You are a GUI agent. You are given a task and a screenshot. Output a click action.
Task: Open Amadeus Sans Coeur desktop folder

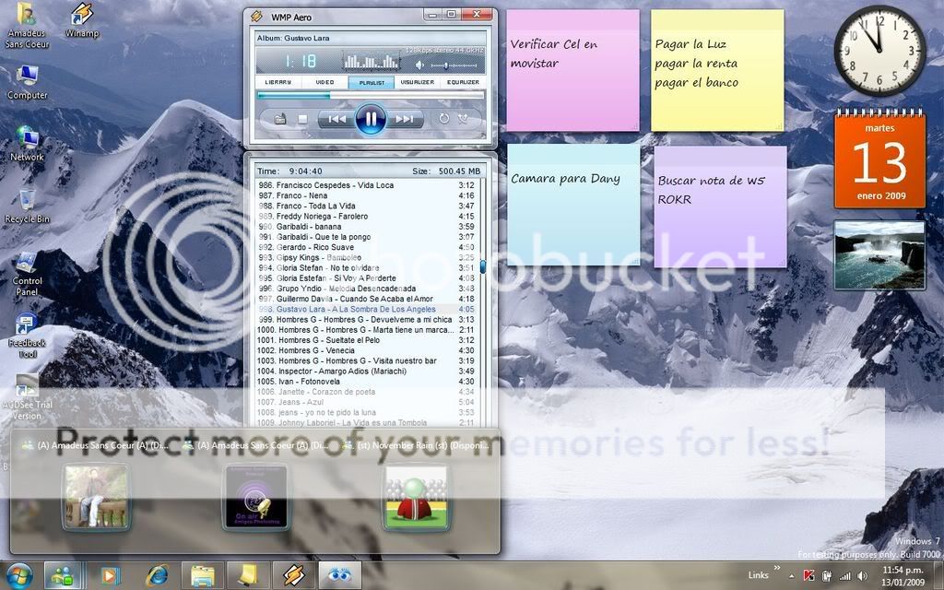click(27, 25)
